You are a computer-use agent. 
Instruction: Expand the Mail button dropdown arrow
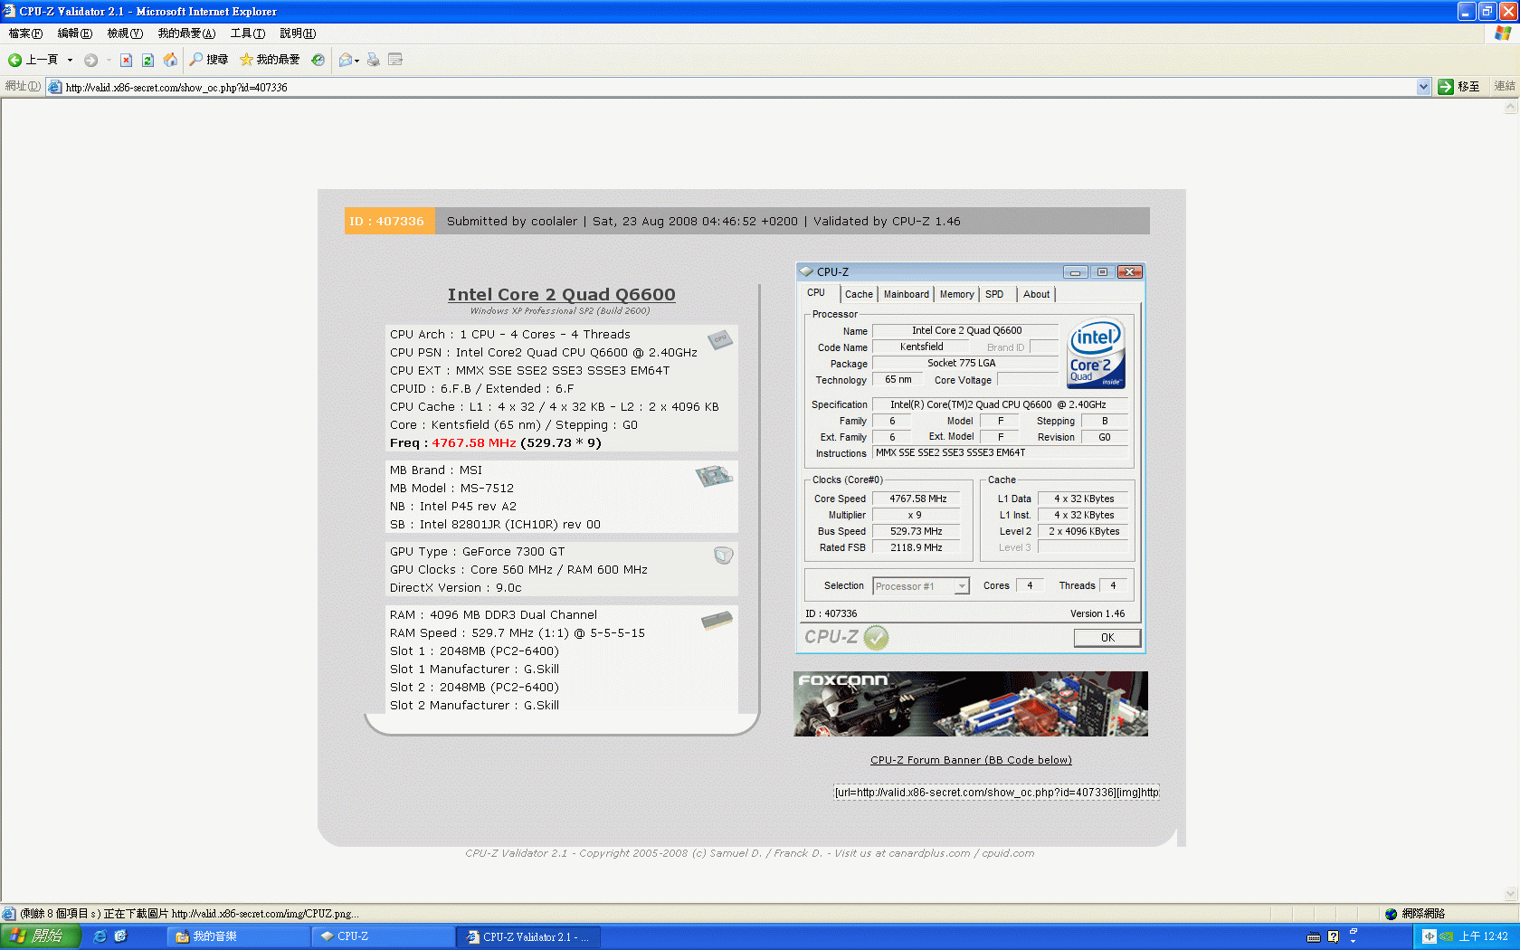[x=357, y=61]
